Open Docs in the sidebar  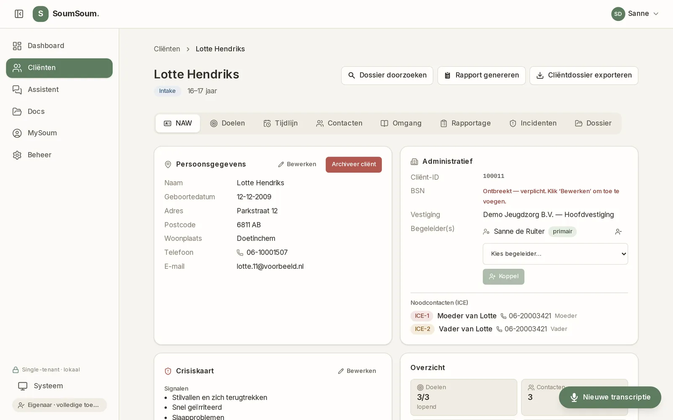pos(59,111)
